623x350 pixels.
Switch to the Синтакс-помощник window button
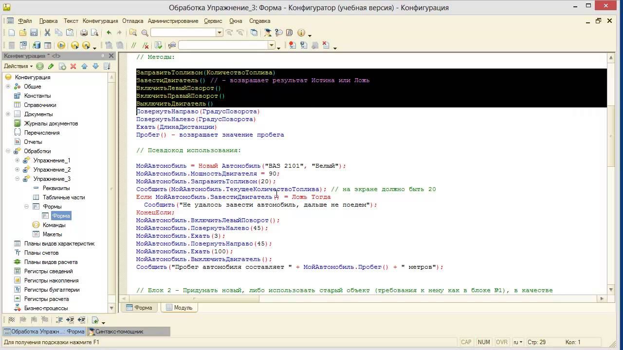(x=128, y=332)
